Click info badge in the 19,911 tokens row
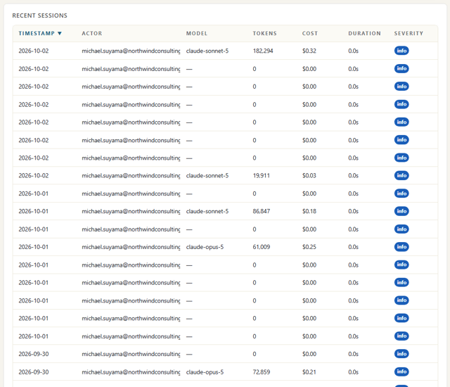 pyautogui.click(x=401, y=175)
